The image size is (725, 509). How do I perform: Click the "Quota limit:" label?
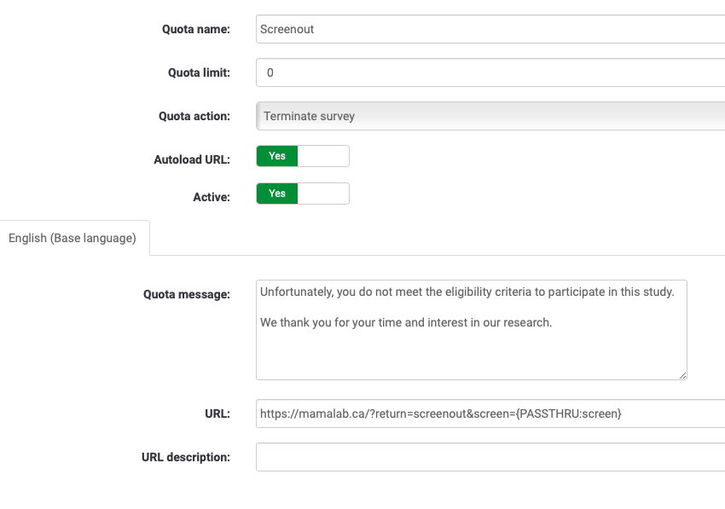(199, 72)
